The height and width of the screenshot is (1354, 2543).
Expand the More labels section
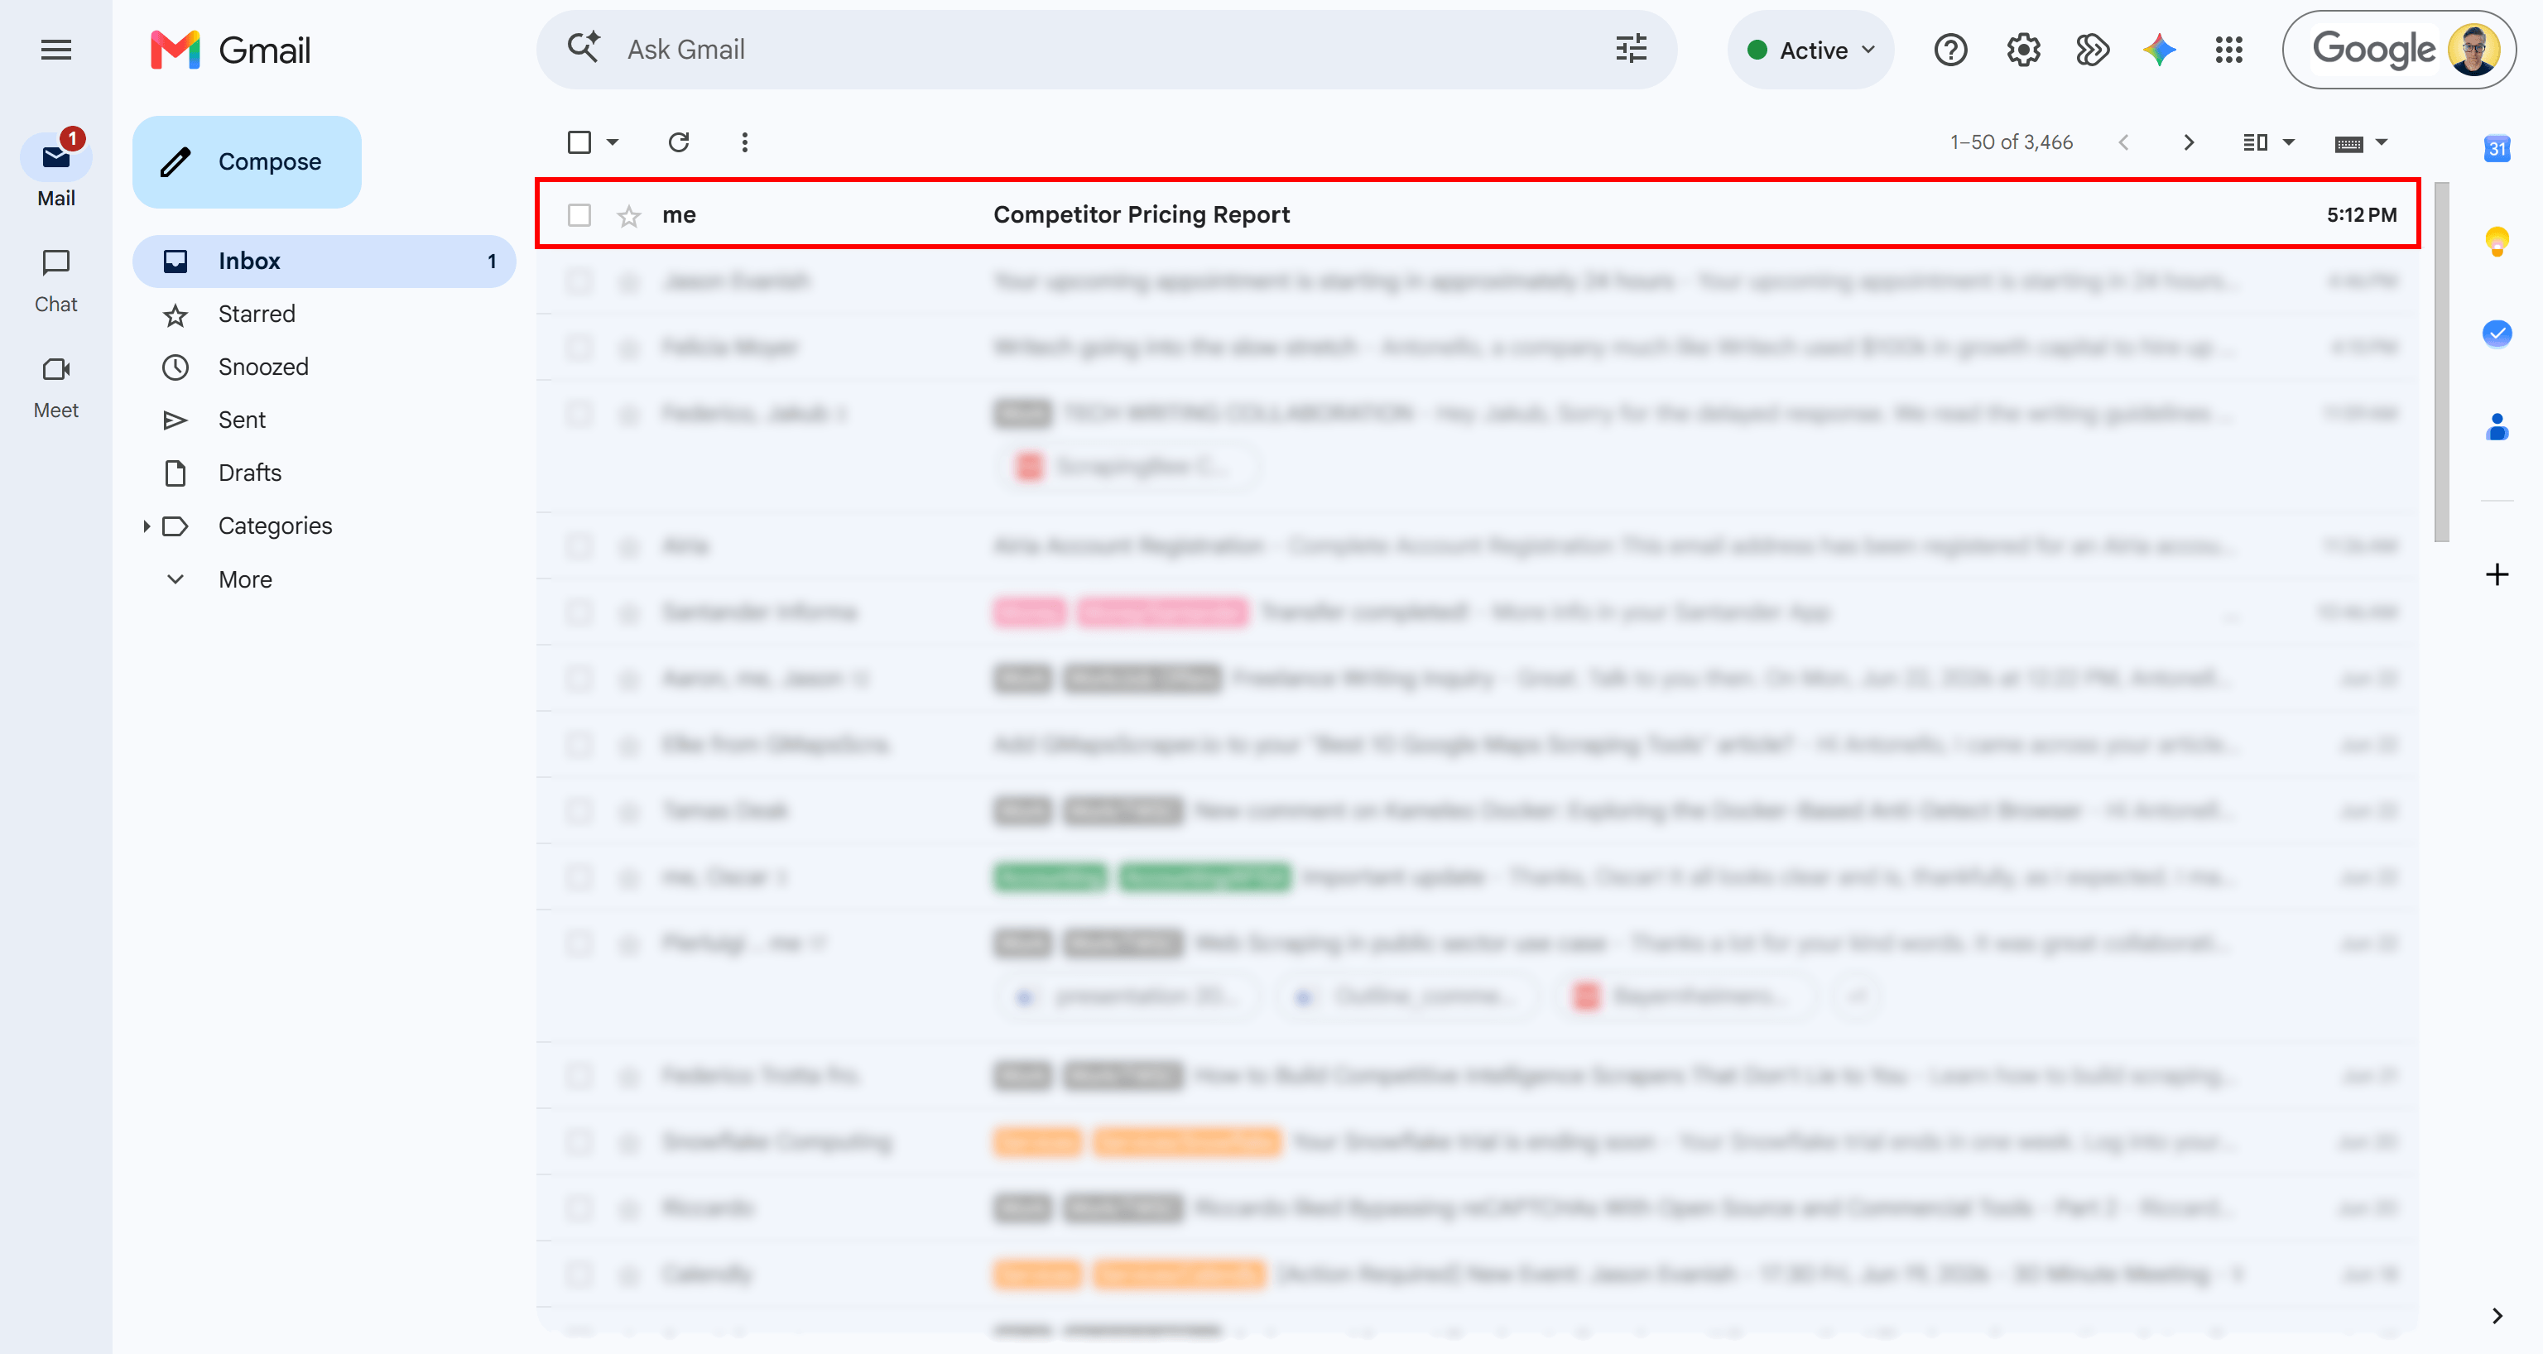pyautogui.click(x=245, y=579)
